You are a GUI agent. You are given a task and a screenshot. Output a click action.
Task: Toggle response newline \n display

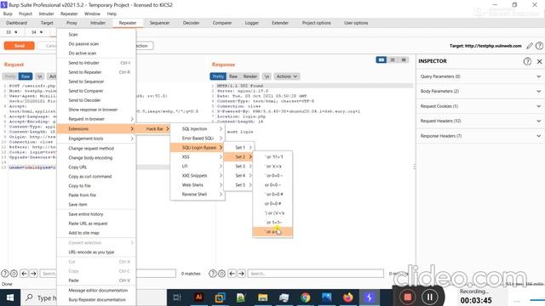point(267,76)
